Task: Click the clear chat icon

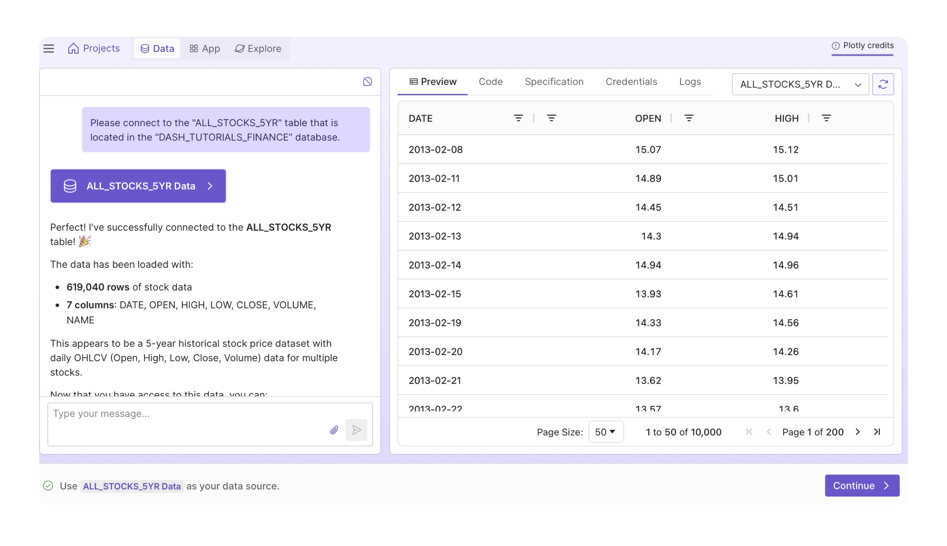Action: (367, 81)
